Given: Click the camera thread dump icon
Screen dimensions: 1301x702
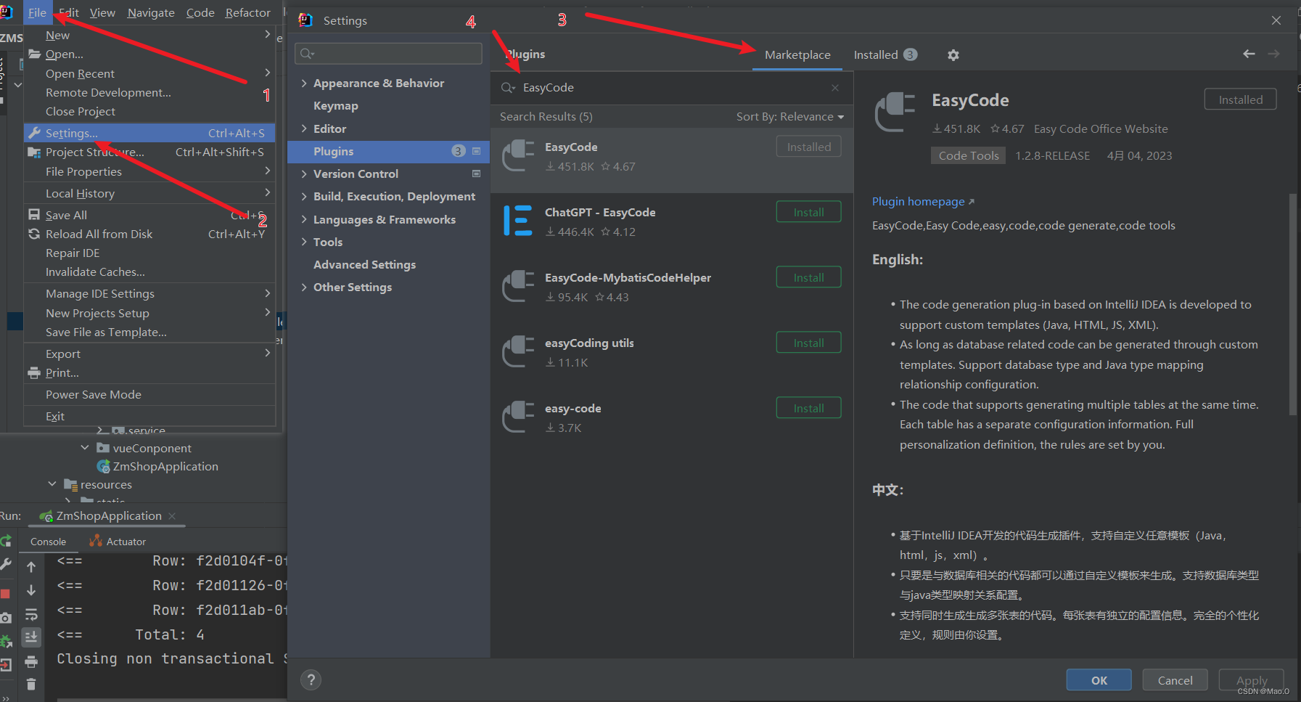Looking at the screenshot, I should 6,618.
